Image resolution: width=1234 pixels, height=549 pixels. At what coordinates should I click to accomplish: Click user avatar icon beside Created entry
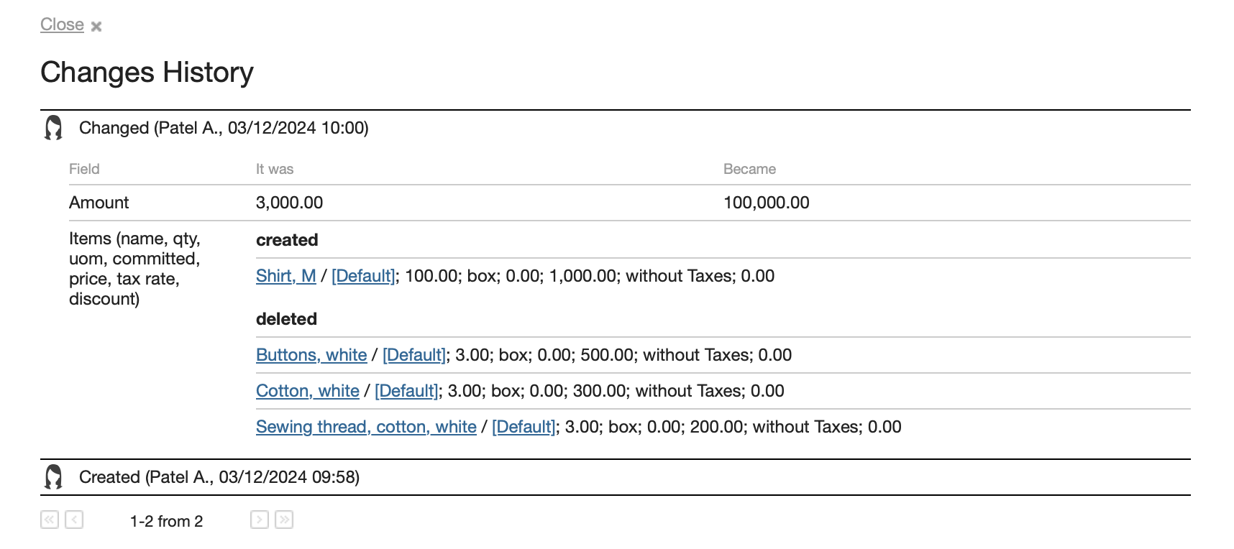point(53,477)
